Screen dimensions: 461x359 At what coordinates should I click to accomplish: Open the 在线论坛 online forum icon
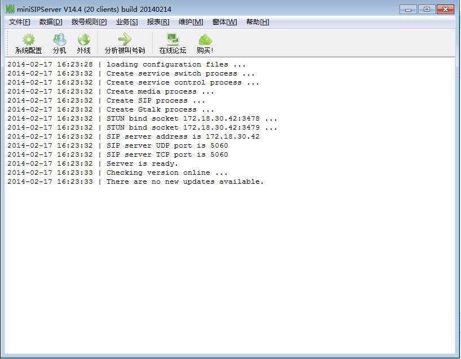pyautogui.click(x=172, y=43)
